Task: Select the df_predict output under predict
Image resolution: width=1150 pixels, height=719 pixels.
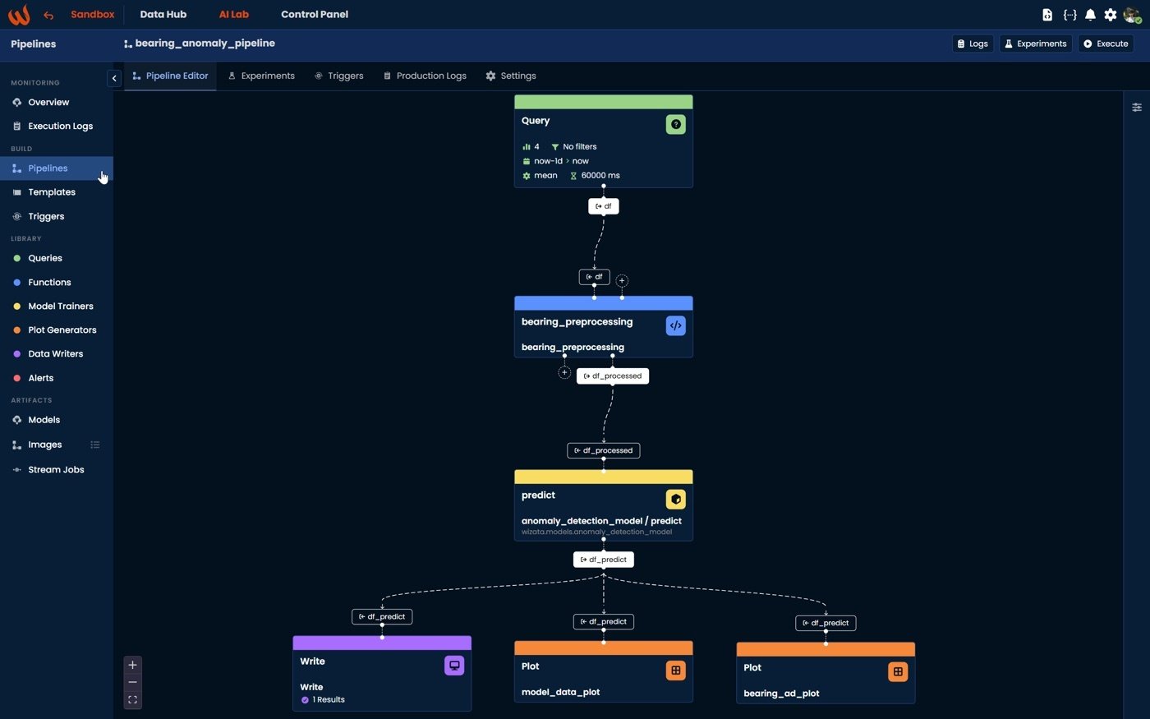Action: click(604, 560)
